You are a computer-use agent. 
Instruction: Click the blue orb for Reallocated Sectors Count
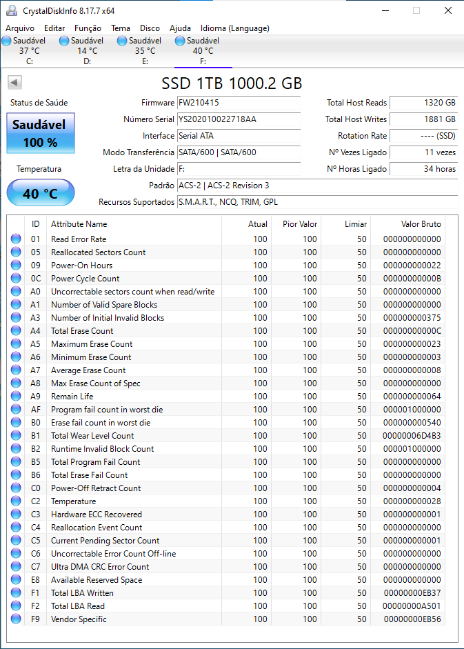(x=16, y=252)
